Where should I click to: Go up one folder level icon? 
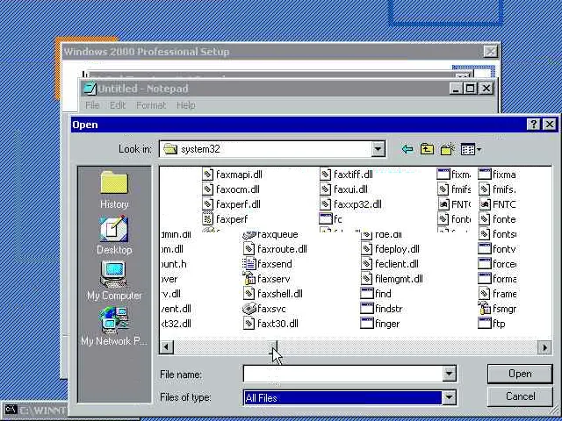pos(427,149)
